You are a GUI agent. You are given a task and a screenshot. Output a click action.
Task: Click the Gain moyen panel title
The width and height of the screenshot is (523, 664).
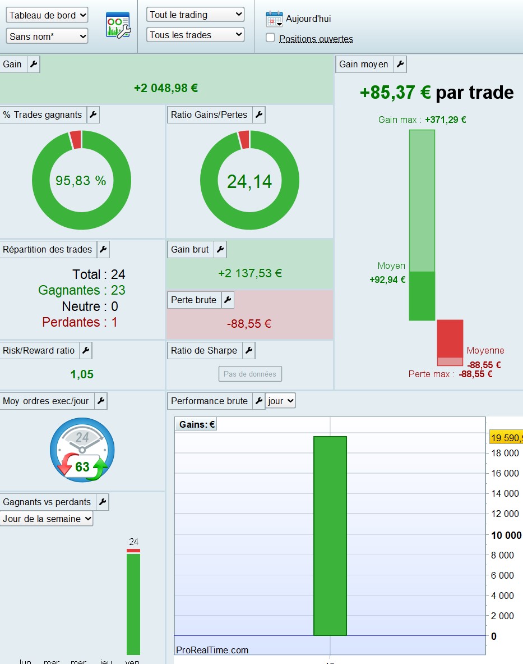(x=364, y=65)
